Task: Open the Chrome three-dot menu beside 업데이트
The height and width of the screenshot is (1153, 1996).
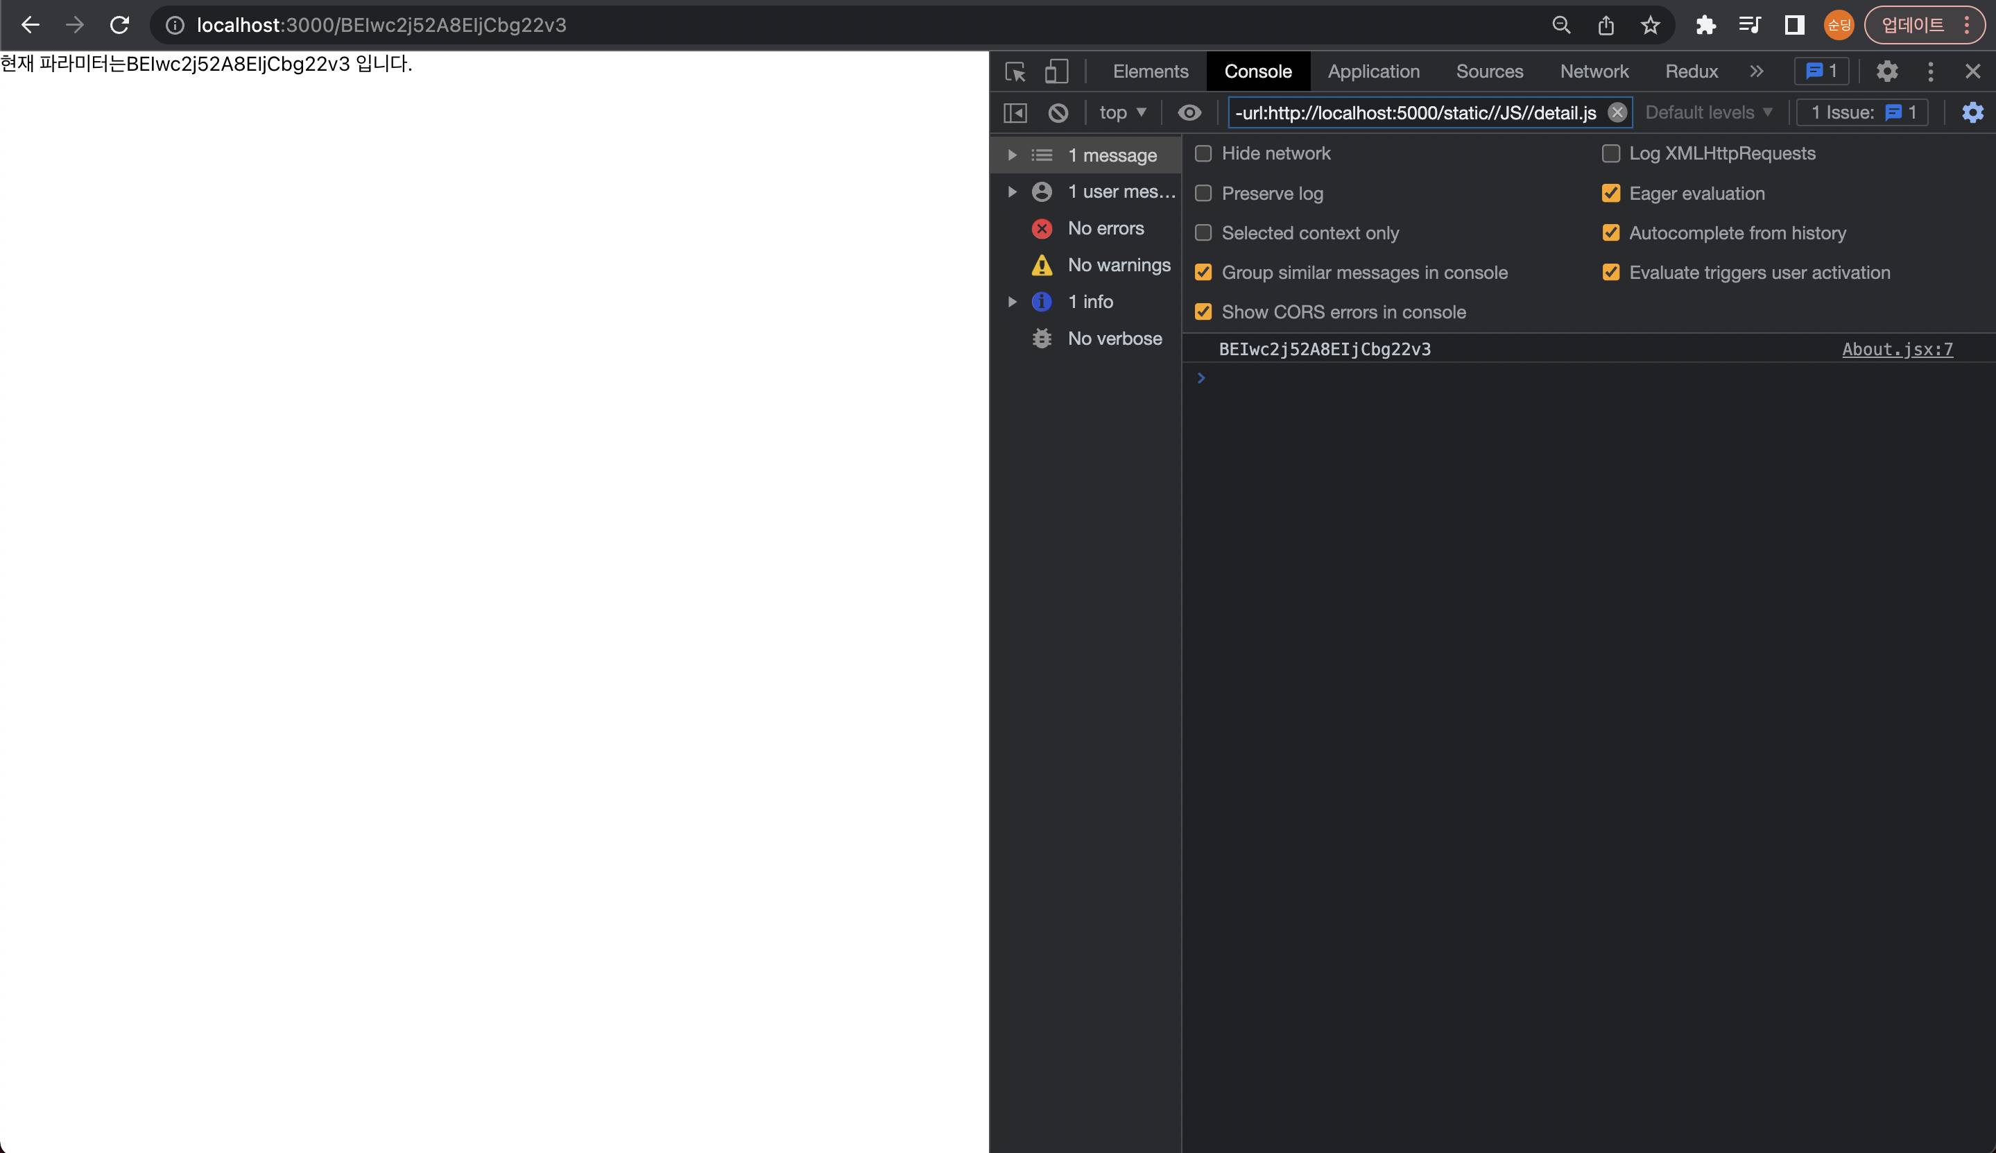Action: point(1967,26)
